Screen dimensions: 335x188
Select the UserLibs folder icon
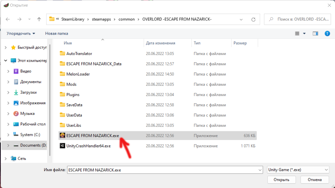click(x=62, y=125)
